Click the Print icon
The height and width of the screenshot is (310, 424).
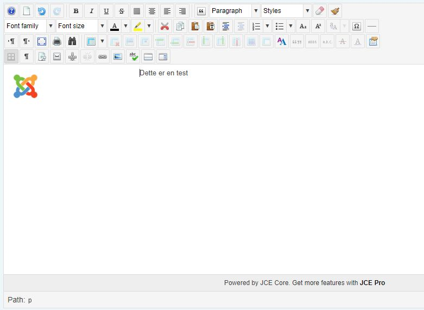57,41
